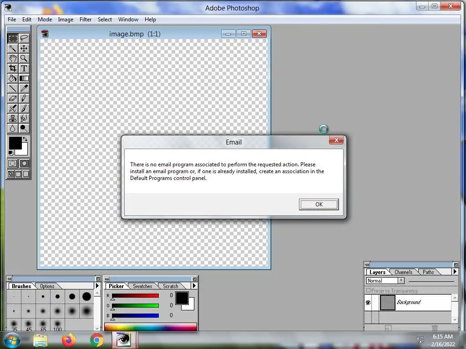
Task: Select the Move tool
Action: pyautogui.click(x=24, y=48)
